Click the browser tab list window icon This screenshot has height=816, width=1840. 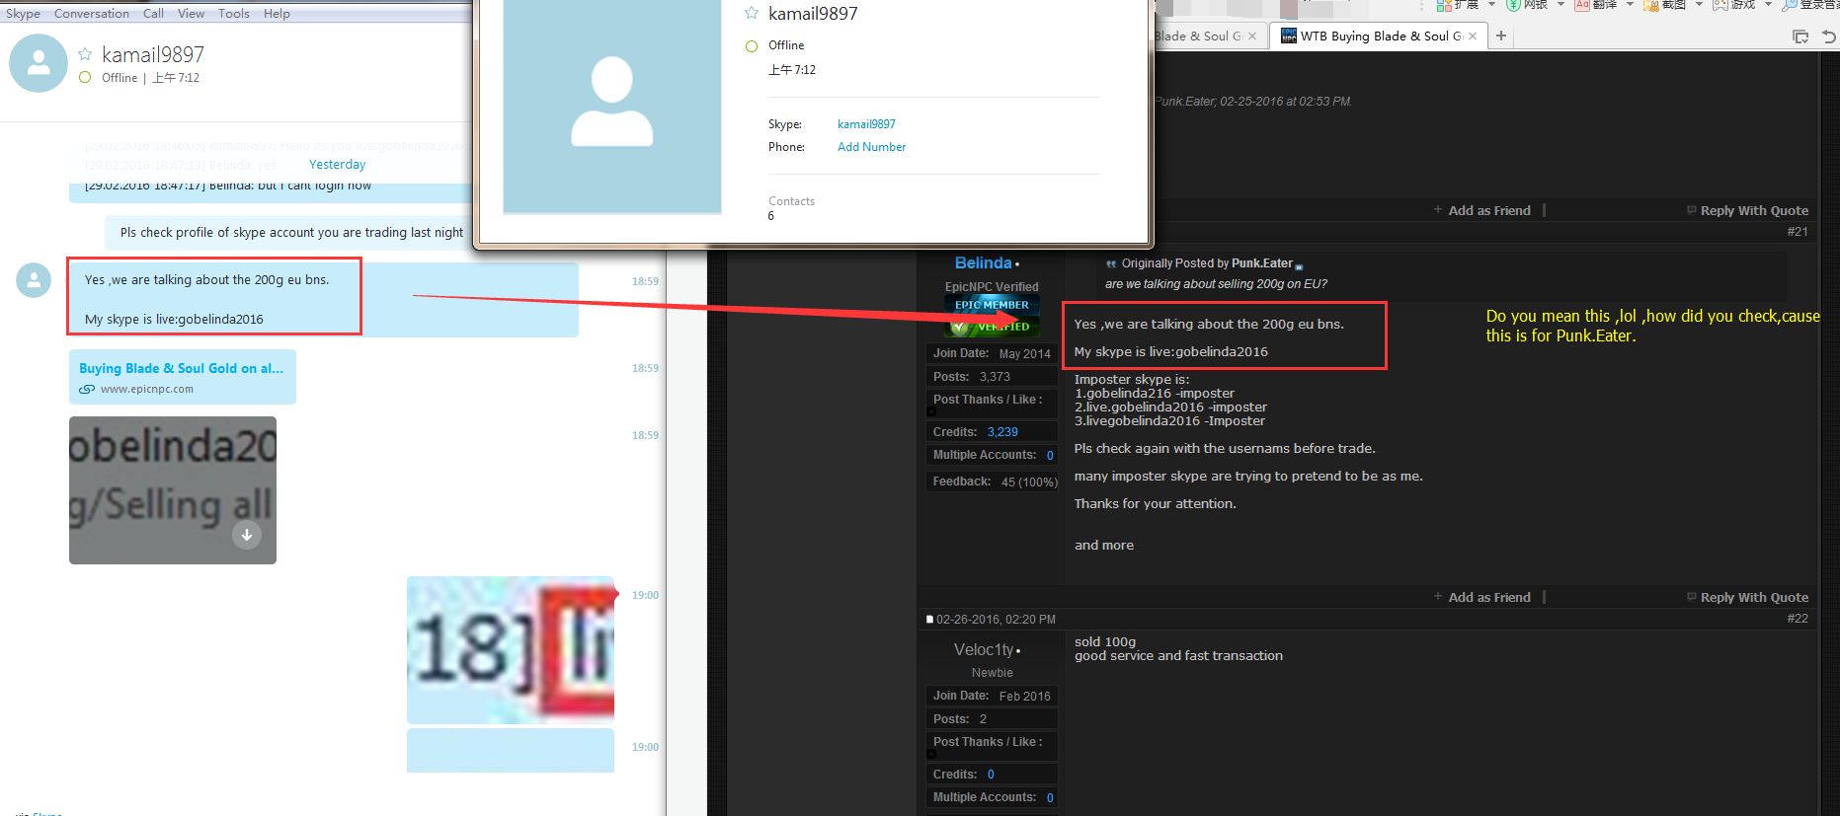tap(1800, 37)
